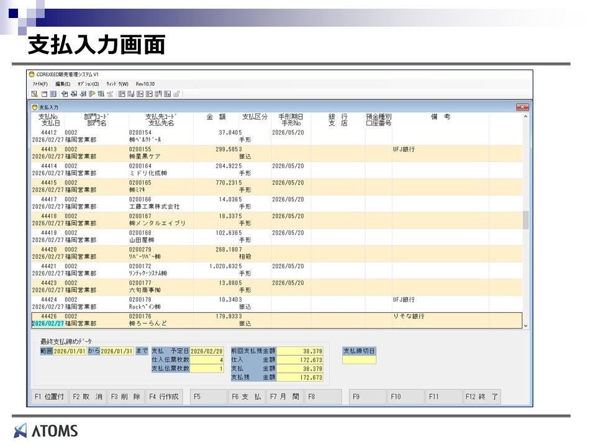596x447 pixels.
Task: Click the 支払予定日 field showing 2026/02/28
Action: [207, 351]
